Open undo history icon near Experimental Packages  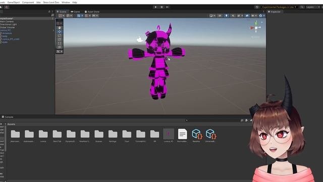click(x=257, y=7)
